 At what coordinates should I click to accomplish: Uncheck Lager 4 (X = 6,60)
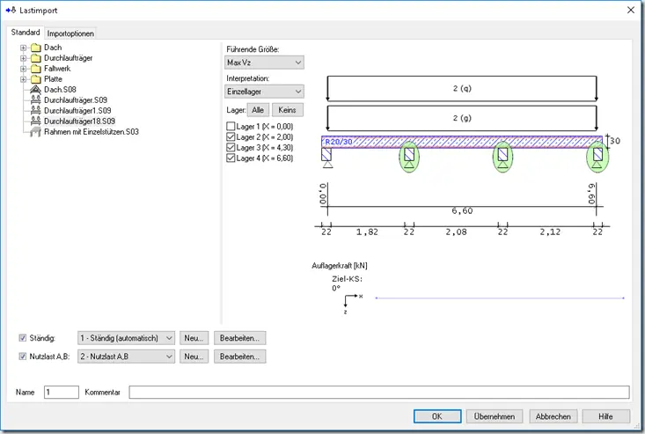[x=231, y=158]
